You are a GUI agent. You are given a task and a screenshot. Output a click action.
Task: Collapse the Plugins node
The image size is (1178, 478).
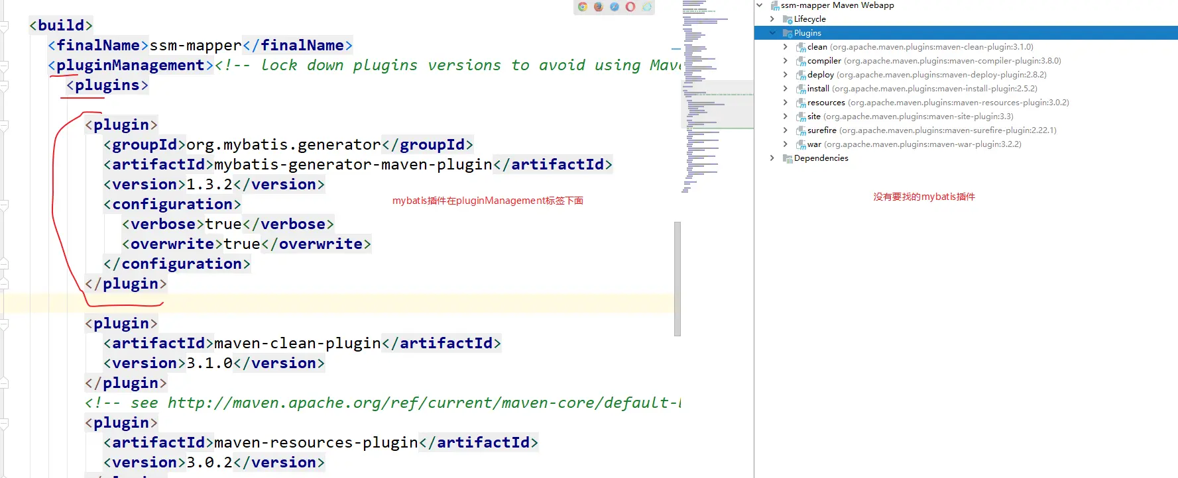point(772,33)
